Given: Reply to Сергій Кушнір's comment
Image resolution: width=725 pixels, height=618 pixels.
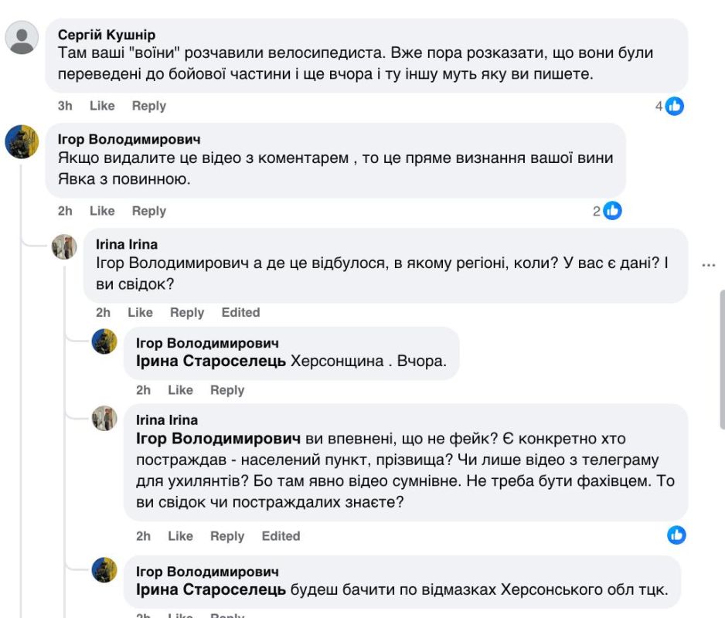Looking at the screenshot, I should pos(148,106).
